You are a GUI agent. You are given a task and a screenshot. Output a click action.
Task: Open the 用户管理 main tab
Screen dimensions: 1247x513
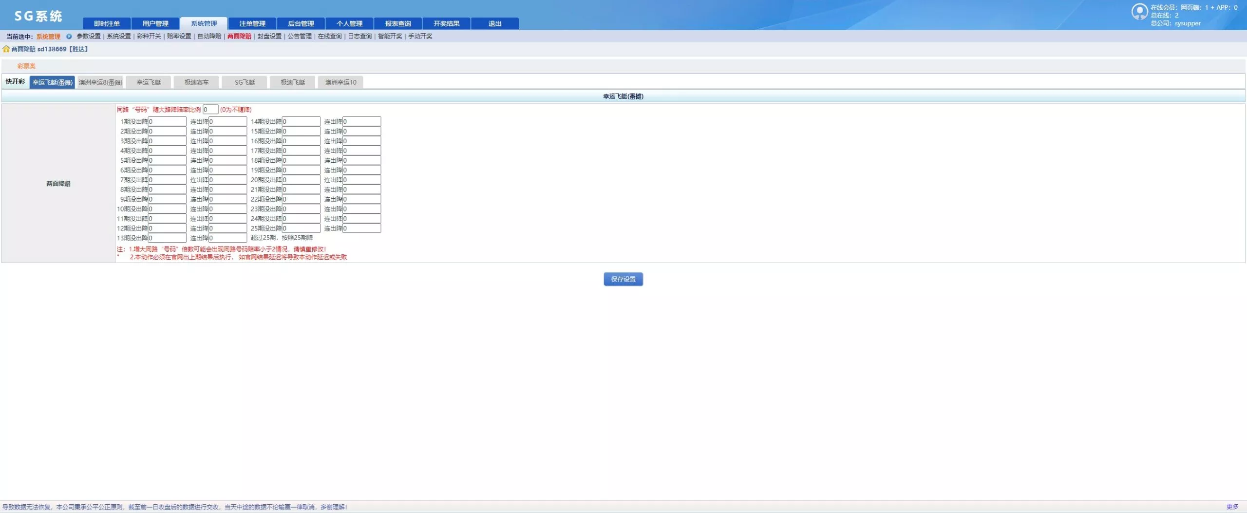point(155,24)
